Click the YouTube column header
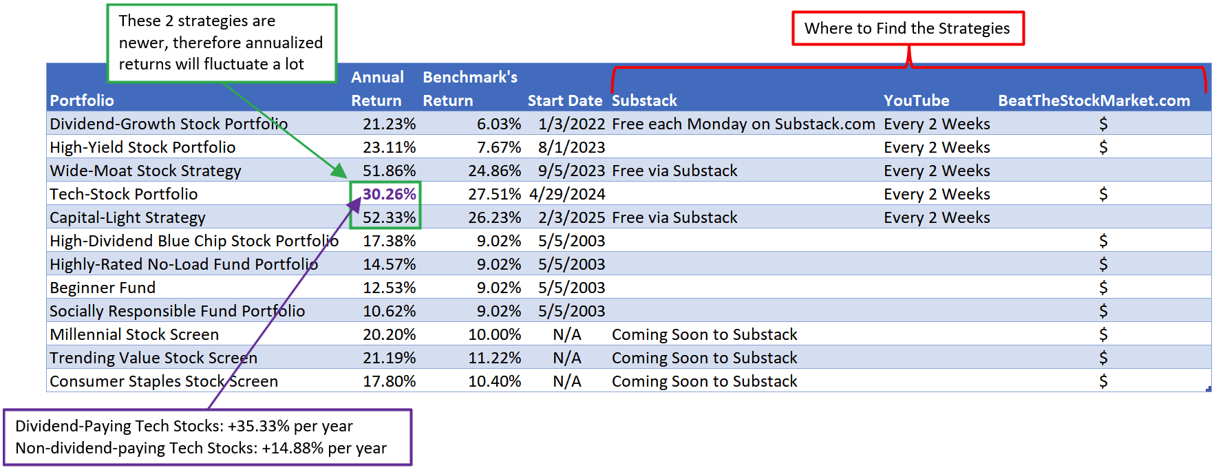Screen dimensions: 1214x472 pos(917,100)
